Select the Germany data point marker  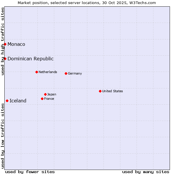coord(66,73)
